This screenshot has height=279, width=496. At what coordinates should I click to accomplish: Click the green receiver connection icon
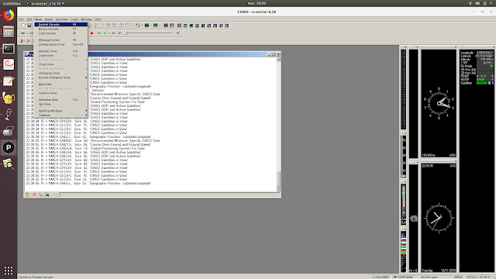[23, 33]
